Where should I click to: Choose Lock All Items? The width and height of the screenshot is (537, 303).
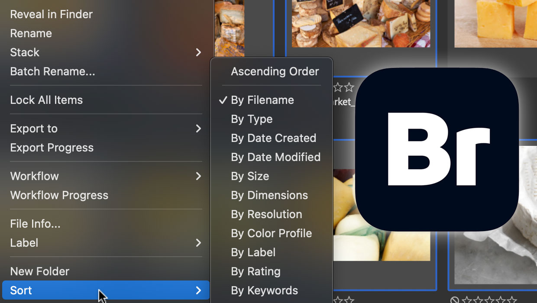tap(46, 100)
